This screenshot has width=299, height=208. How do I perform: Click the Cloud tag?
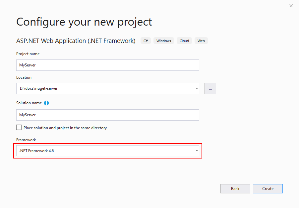184,41
